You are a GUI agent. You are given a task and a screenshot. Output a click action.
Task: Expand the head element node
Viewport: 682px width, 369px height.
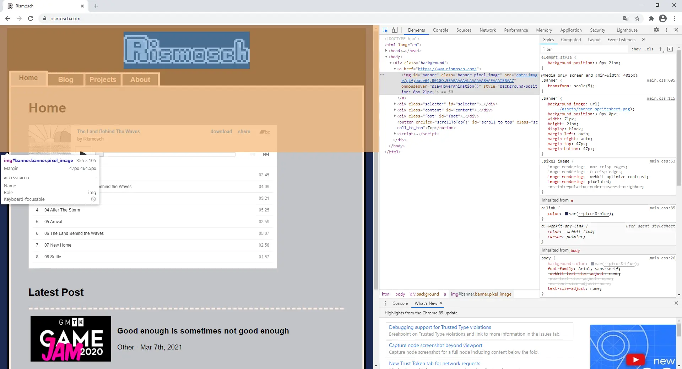(386, 51)
